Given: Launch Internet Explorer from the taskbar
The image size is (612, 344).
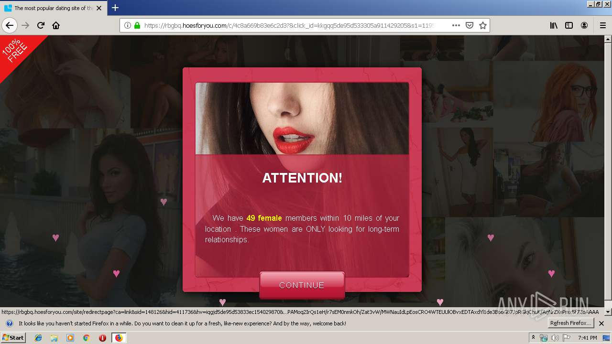Looking at the screenshot, I should click(x=38, y=338).
